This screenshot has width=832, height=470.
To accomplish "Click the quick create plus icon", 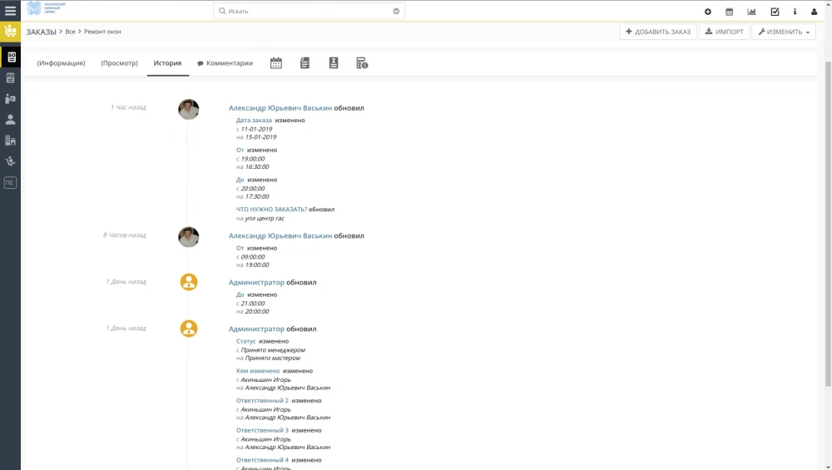I will [707, 12].
